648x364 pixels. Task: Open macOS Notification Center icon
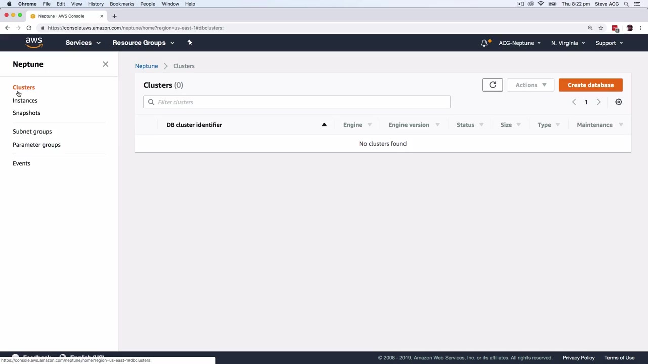point(637,4)
